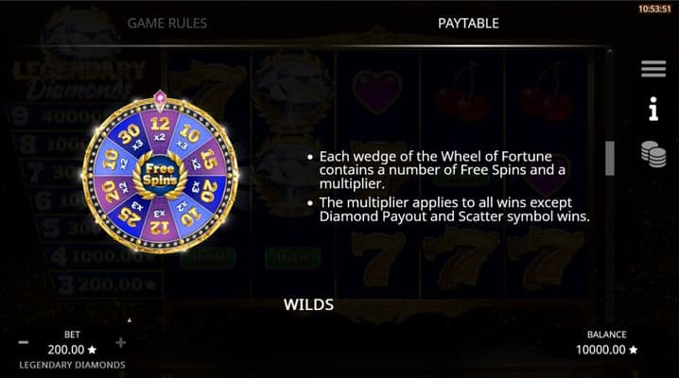Click the pink gem wheel pointer

(160, 97)
